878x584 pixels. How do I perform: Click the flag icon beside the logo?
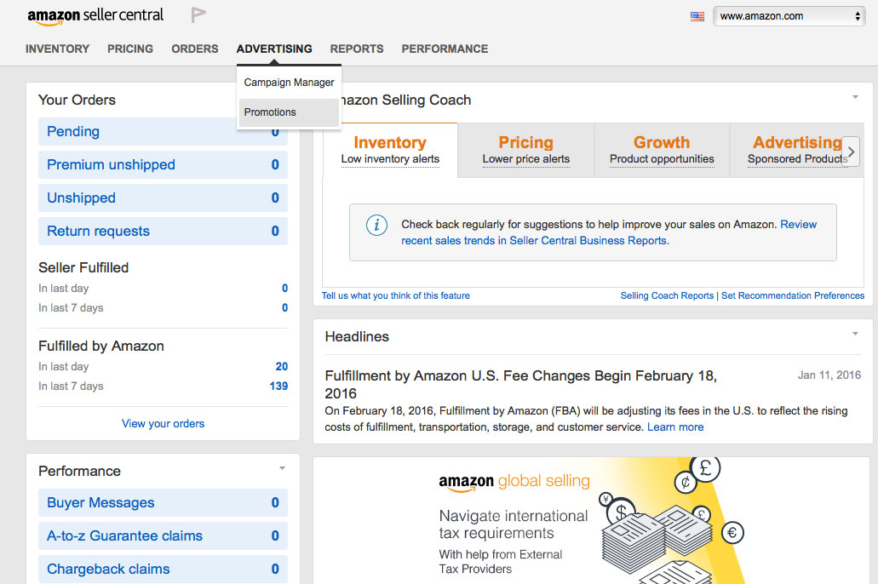tap(198, 15)
